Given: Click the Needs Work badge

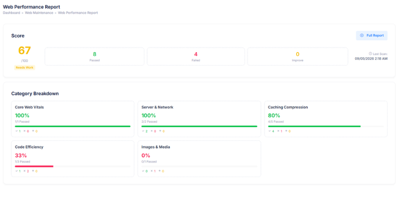Looking at the screenshot, I should pos(25,68).
